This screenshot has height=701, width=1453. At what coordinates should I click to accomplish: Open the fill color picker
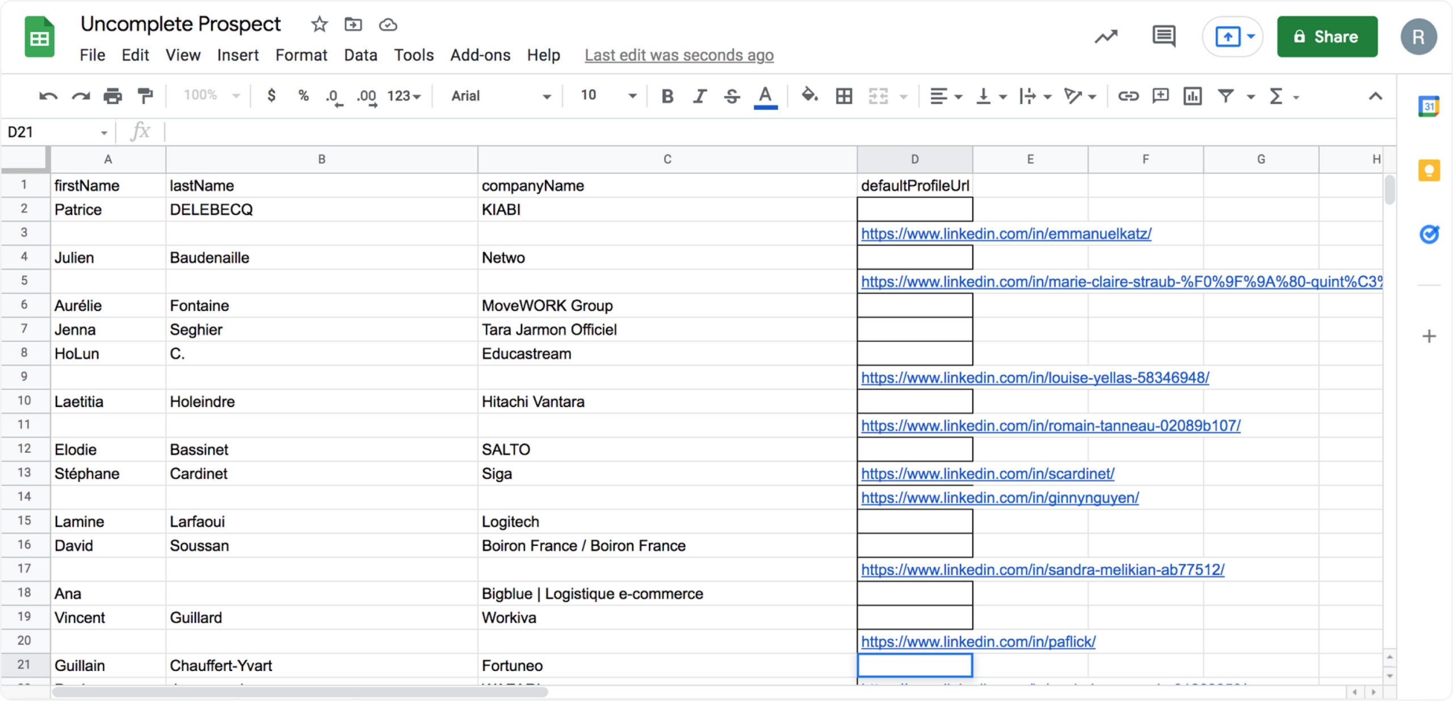(809, 95)
